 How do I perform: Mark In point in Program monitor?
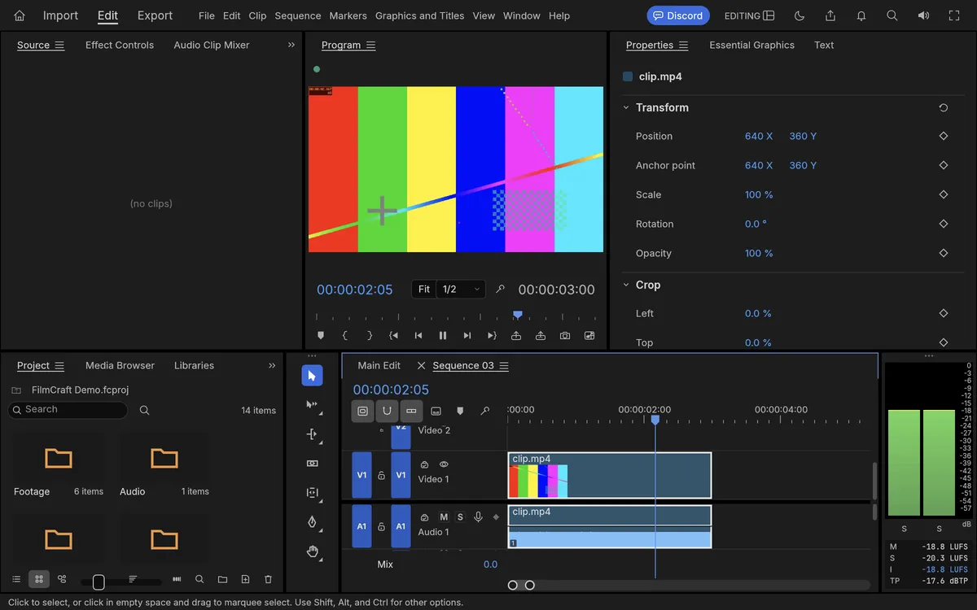pos(345,335)
